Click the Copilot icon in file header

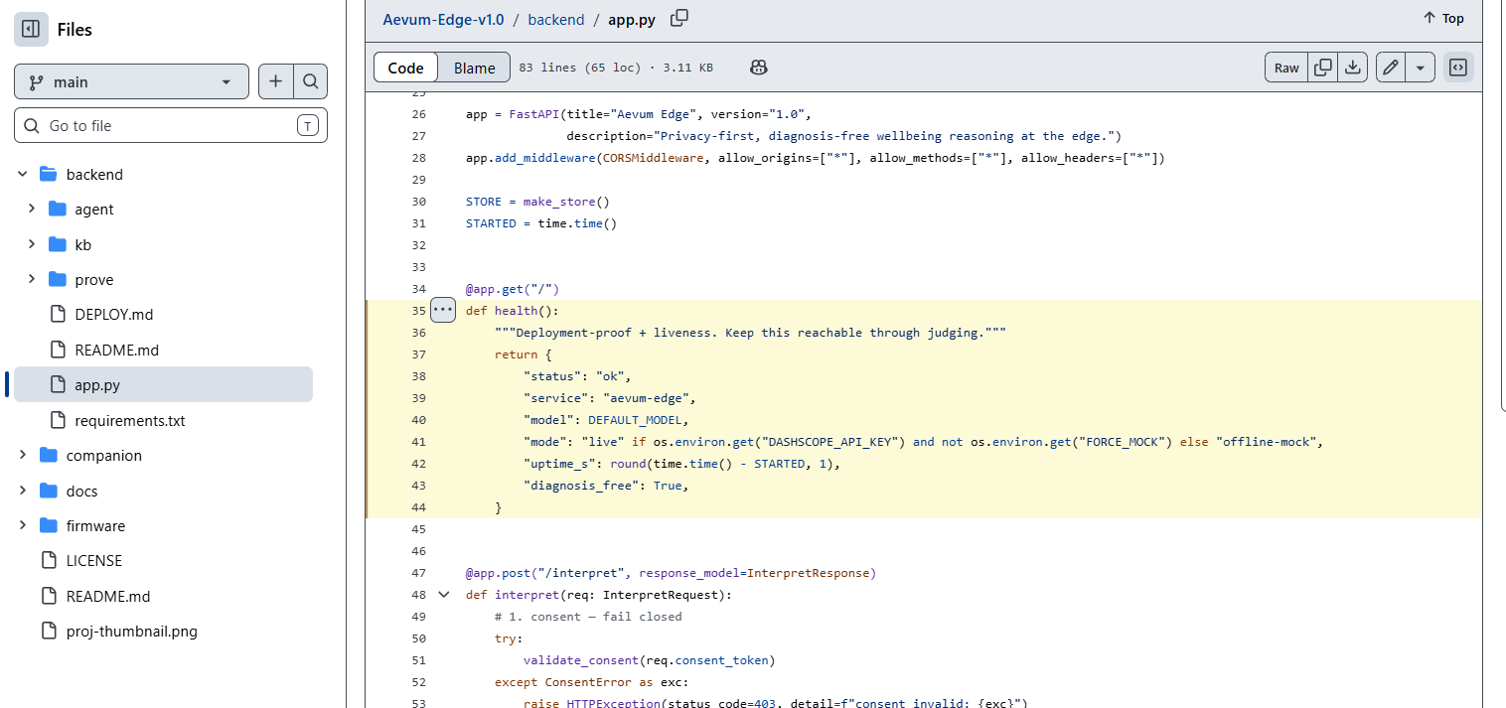pos(759,68)
